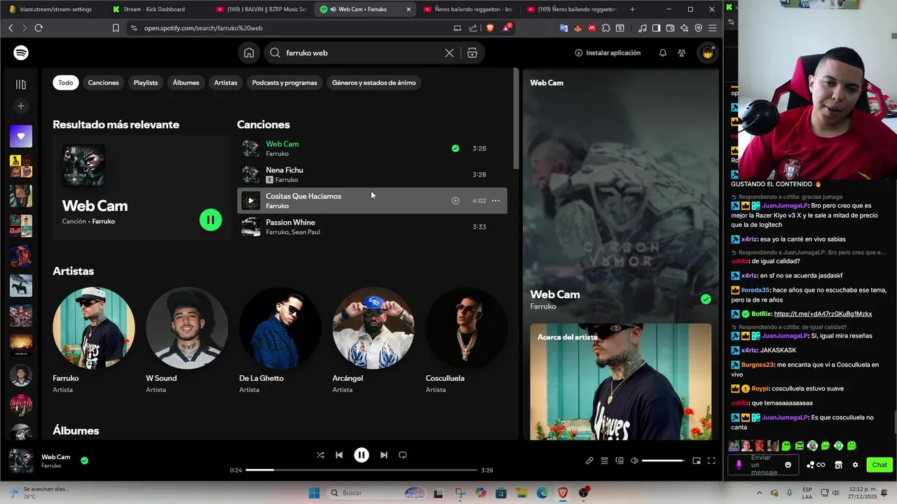897x504 pixels.
Task: Enter Spotify full screen mode
Action: tap(711, 461)
